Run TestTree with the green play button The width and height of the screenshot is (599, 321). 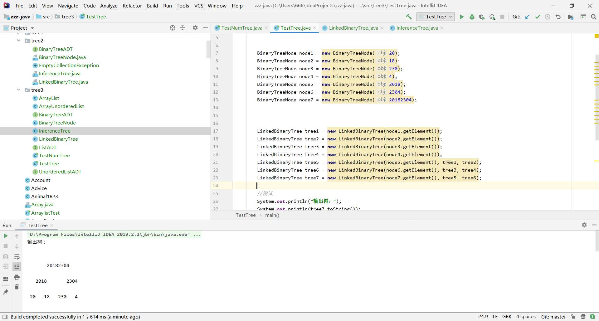462,17
